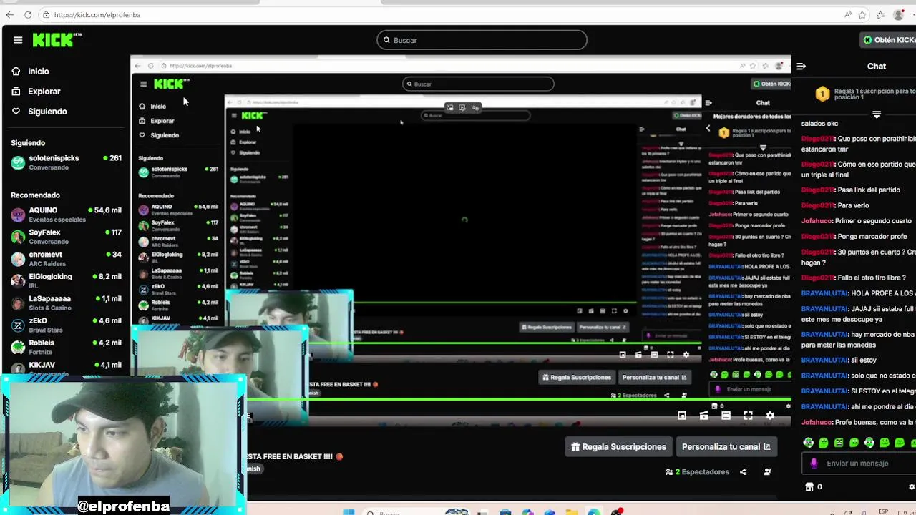Image resolution: width=916 pixels, height=515 pixels.
Task: Open the mini player icon in player controls
Action: click(682, 416)
